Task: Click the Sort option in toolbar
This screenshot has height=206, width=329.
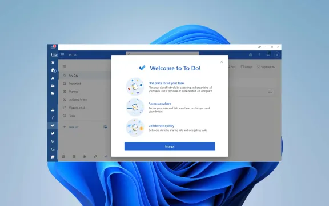Action: click(x=232, y=66)
